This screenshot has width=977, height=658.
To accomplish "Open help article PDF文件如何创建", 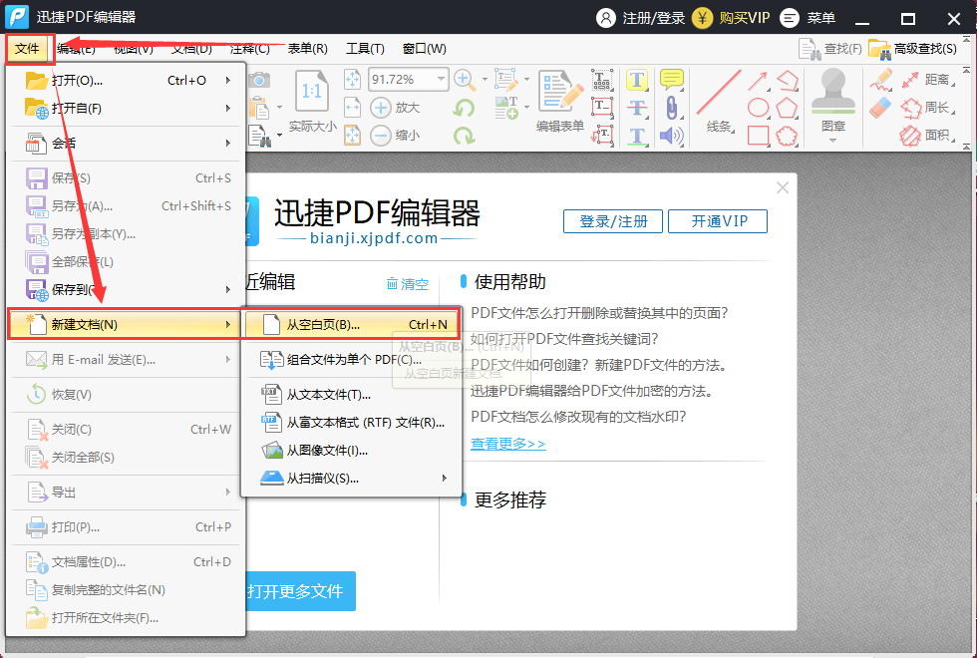I will [x=599, y=365].
